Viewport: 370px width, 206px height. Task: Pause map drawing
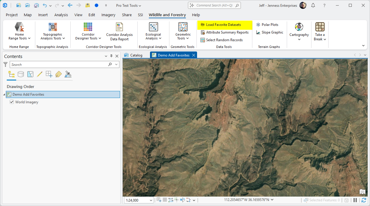click(355, 200)
